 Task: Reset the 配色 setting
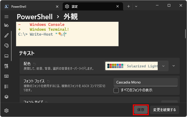pyautogui.click(x=35, y=64)
